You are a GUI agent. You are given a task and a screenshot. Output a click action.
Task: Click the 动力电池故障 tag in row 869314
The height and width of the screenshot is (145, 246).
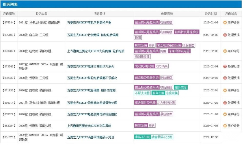166,103
